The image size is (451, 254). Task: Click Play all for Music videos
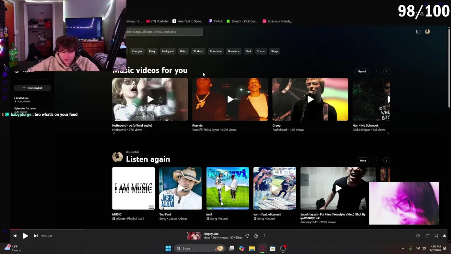362,72
